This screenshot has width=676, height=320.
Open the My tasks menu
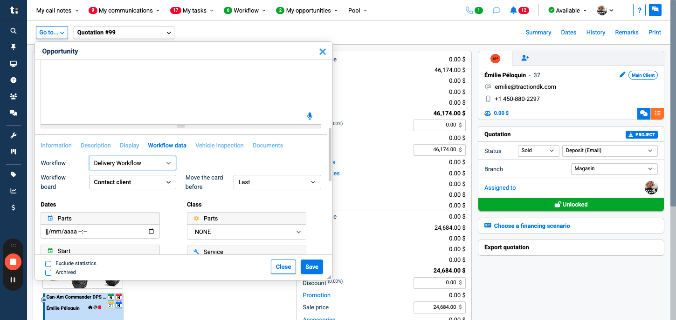click(192, 10)
